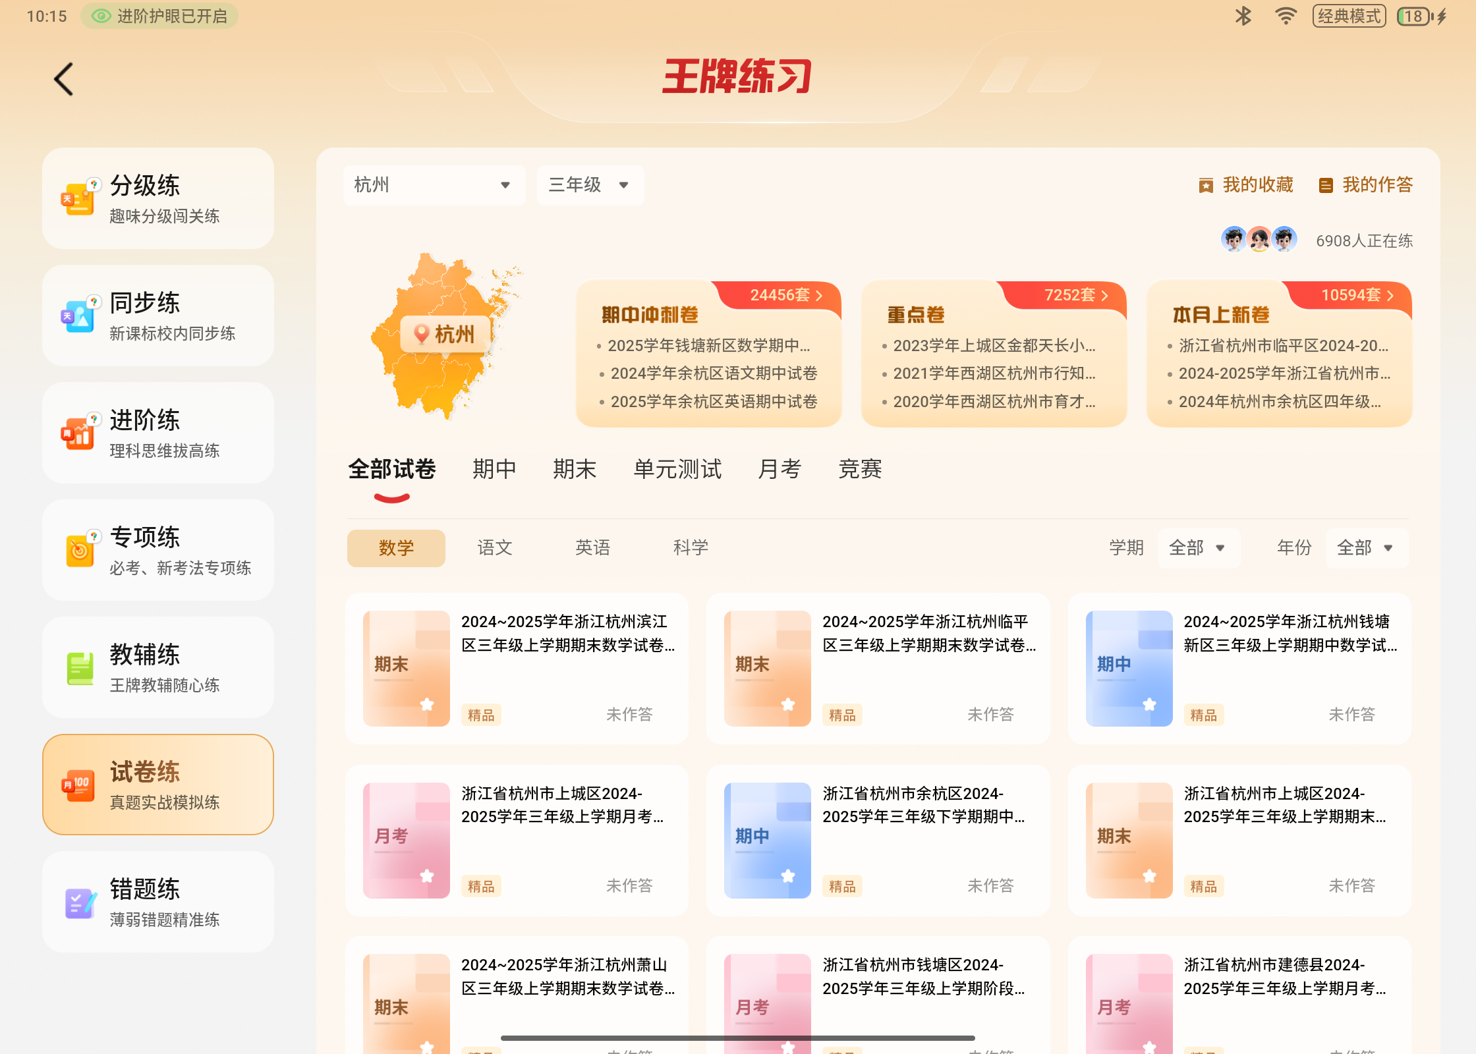Tap the back arrow icon
Viewport: 1476px width, 1054px height.
pos(63,80)
